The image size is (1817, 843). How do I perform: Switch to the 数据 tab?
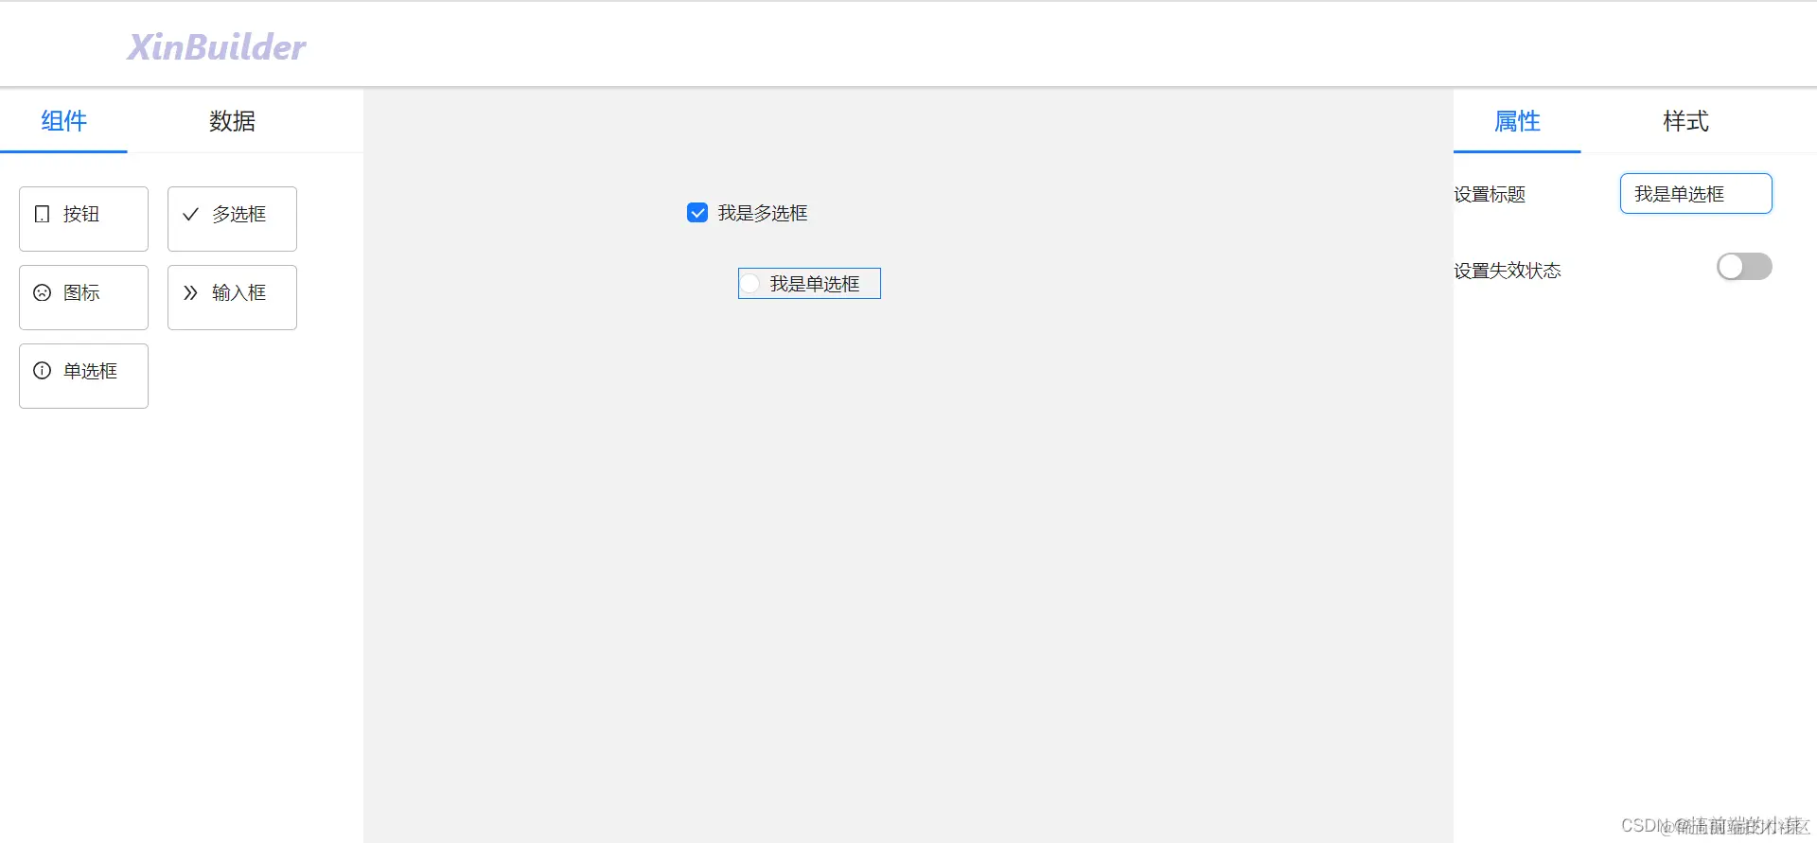coord(232,121)
